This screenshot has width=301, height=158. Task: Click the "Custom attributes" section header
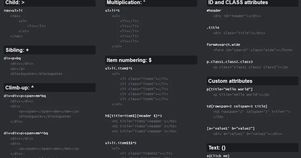click(x=230, y=81)
